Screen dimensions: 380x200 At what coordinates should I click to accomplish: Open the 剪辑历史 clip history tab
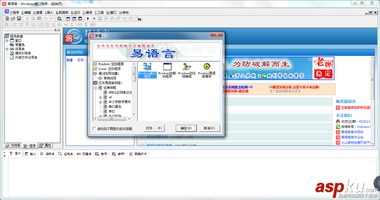coord(138,154)
